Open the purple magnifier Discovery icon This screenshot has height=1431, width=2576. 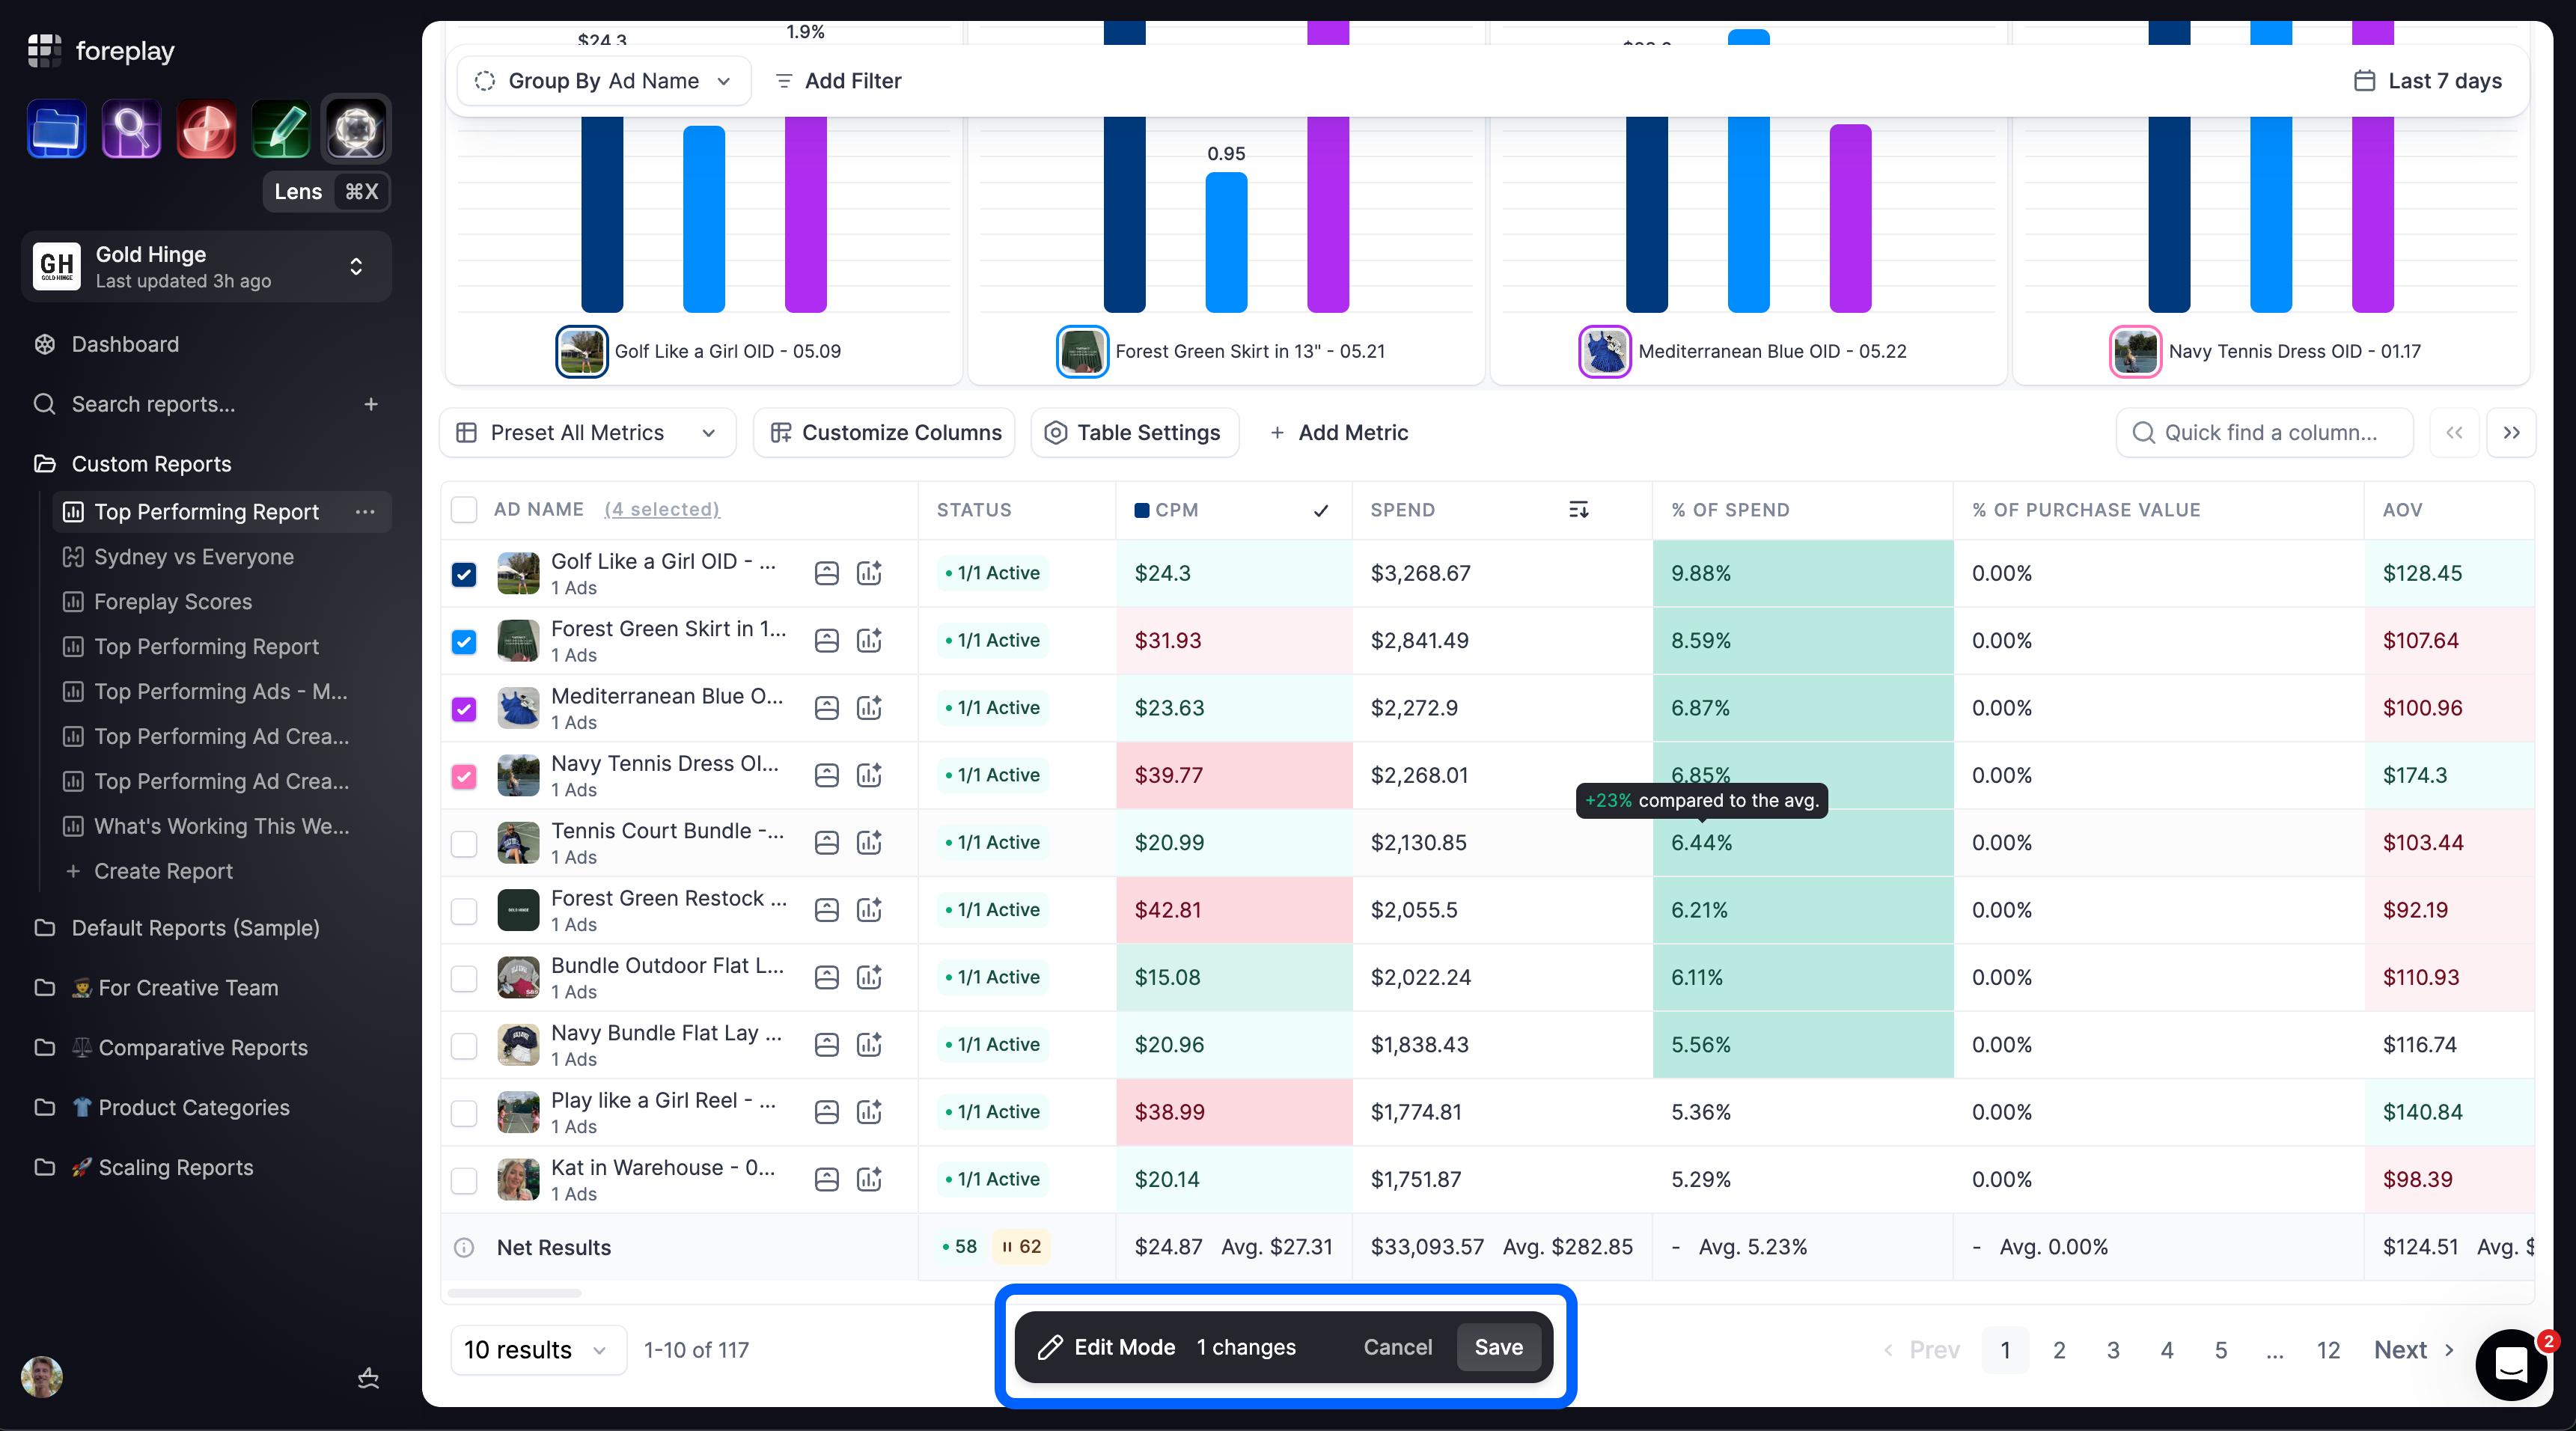pyautogui.click(x=131, y=129)
